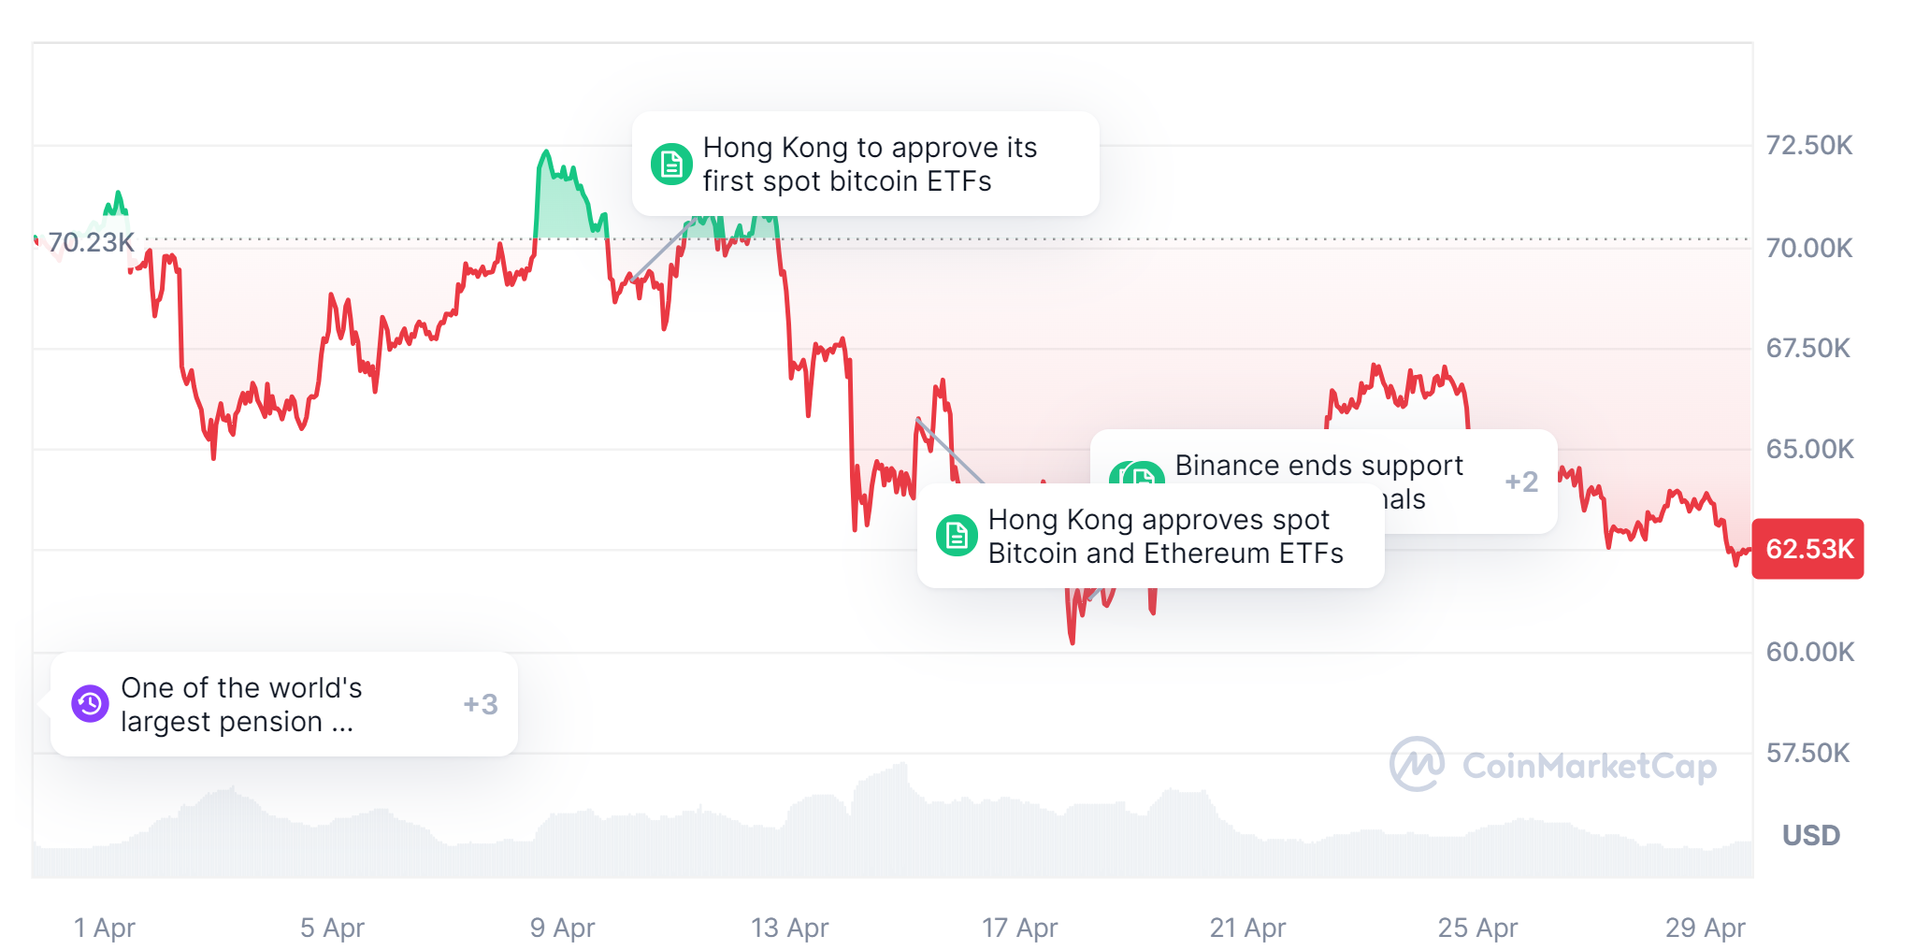The width and height of the screenshot is (1915, 950).
Task: Open "Hong Kong to approve its first spot bitcoin ETFs" headline
Action: coord(870,165)
